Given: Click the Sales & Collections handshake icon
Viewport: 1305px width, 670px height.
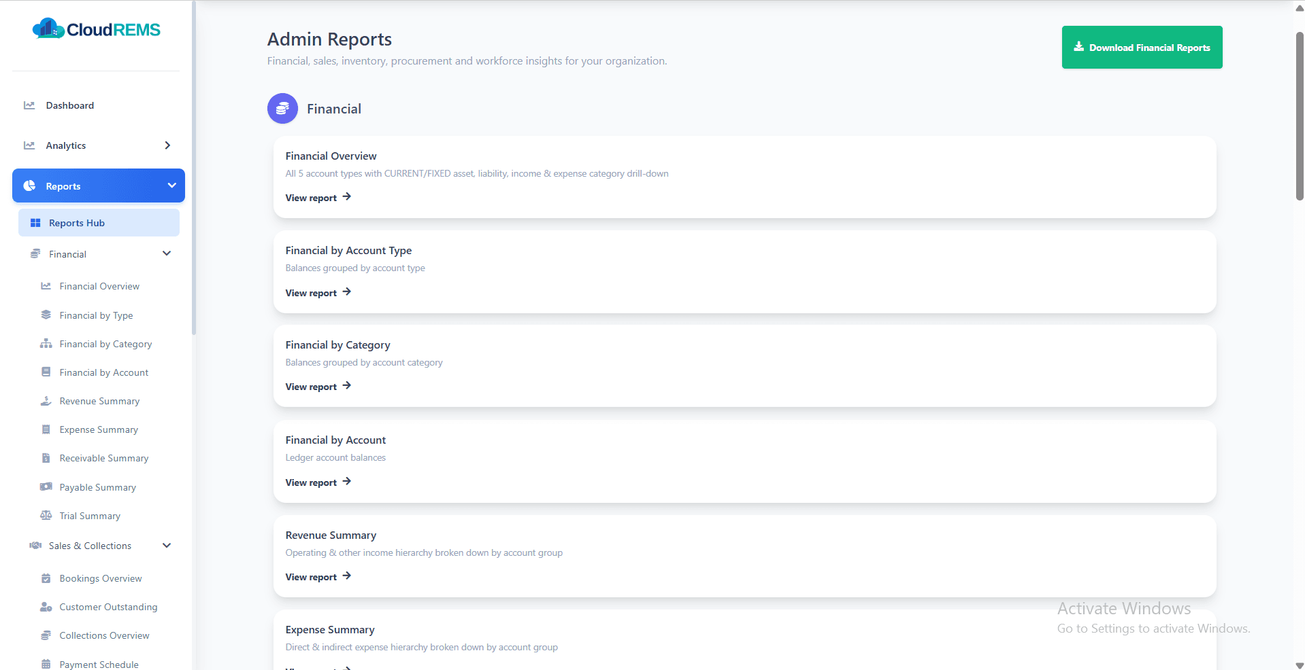Looking at the screenshot, I should [35, 545].
